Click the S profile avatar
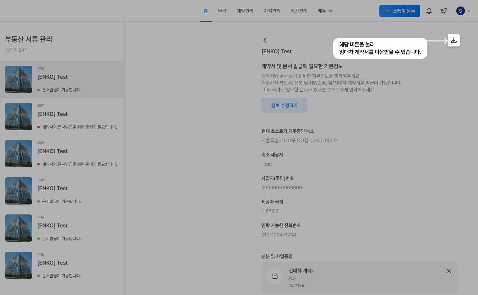This screenshot has height=295, width=478. tap(460, 11)
